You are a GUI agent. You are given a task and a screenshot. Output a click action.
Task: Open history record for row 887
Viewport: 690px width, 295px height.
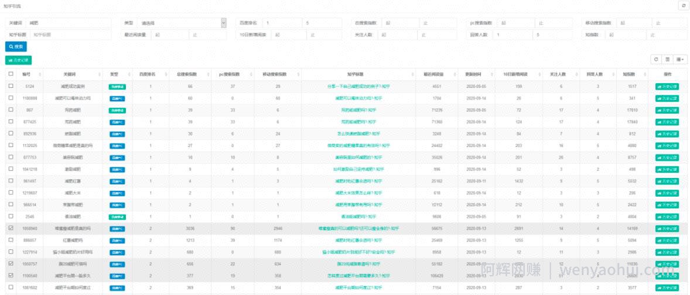coord(667,110)
